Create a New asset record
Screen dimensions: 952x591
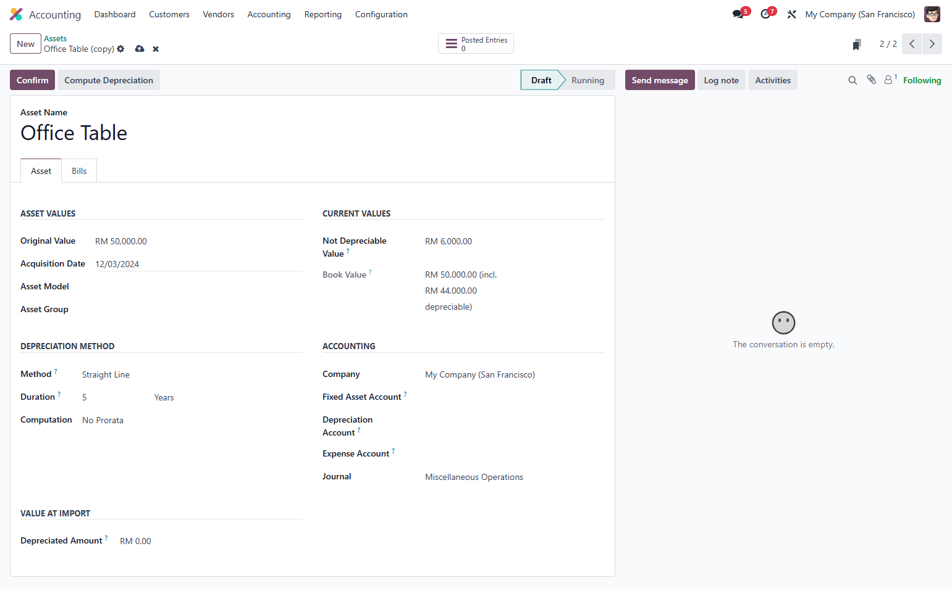(x=25, y=44)
